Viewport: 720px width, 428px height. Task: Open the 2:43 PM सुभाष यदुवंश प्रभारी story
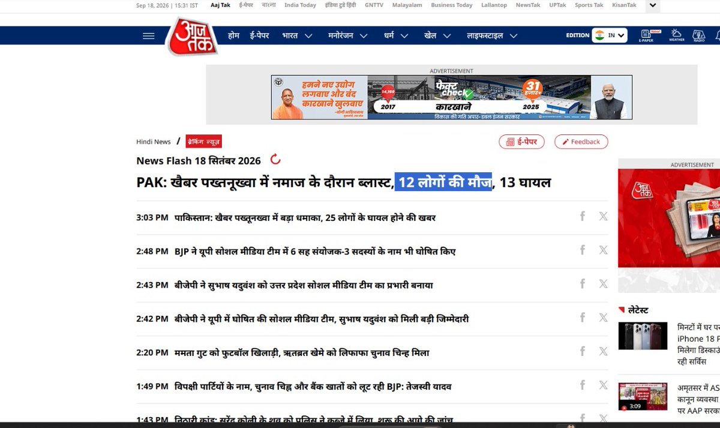(x=304, y=285)
